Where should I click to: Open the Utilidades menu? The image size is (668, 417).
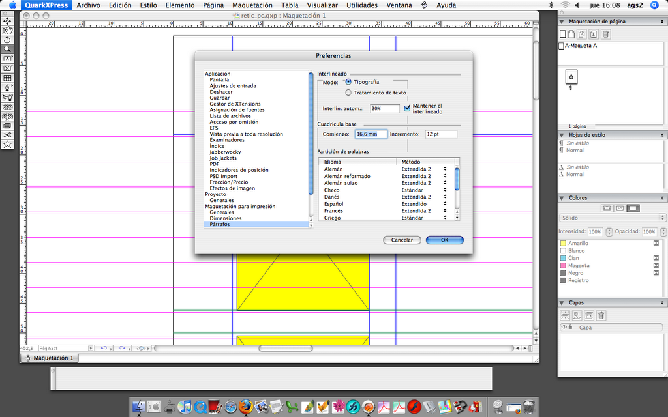pos(361,5)
